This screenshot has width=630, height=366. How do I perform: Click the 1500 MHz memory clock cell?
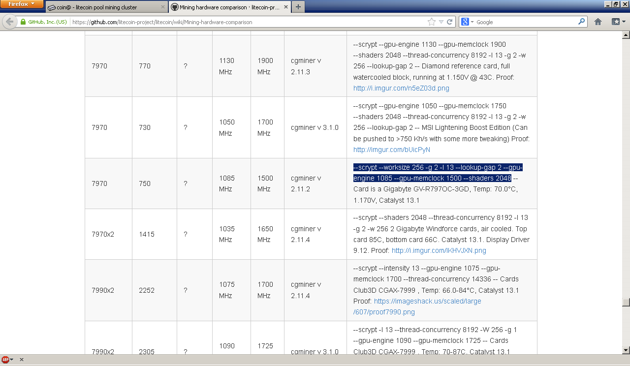[x=267, y=183]
